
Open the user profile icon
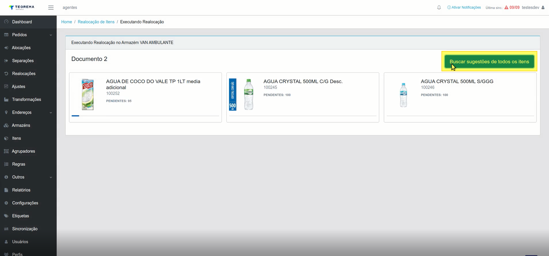pos(543,7)
